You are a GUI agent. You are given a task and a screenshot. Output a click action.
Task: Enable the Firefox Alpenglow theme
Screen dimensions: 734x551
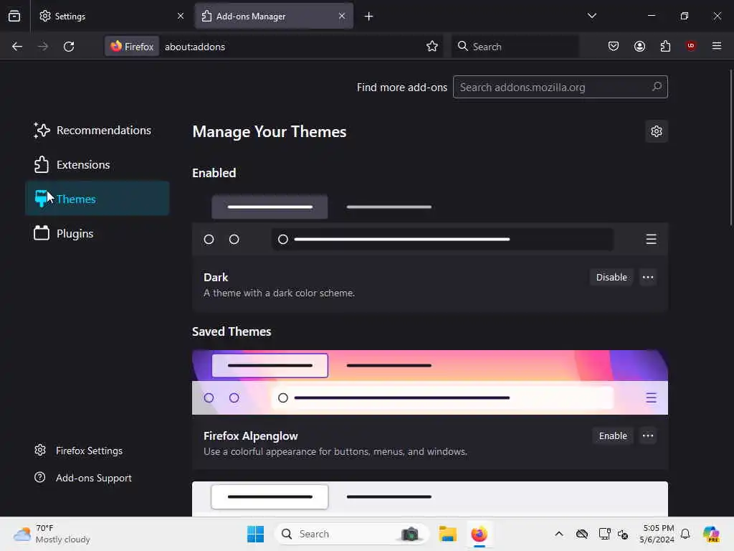613,435
